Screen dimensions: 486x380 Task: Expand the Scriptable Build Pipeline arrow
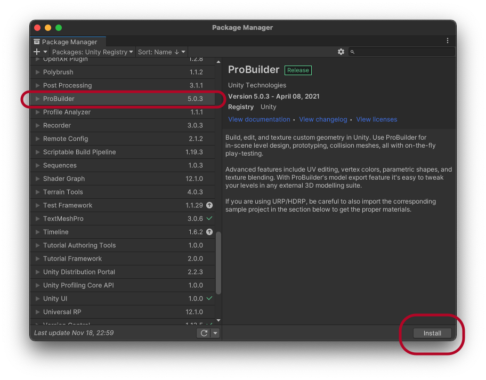[x=37, y=152]
